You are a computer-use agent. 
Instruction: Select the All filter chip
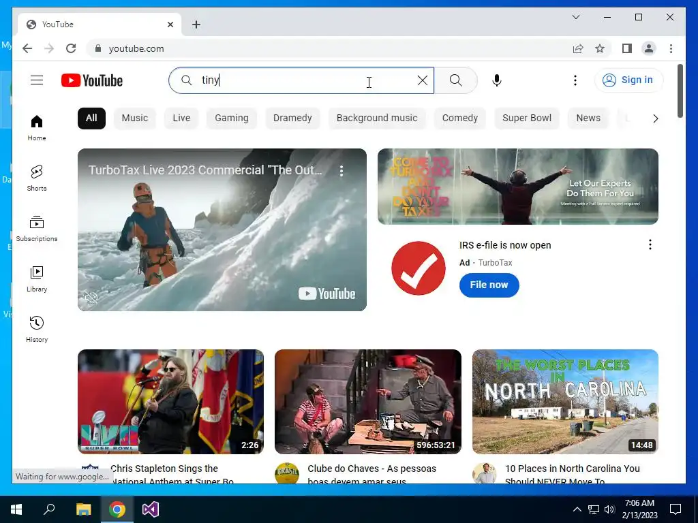91,118
